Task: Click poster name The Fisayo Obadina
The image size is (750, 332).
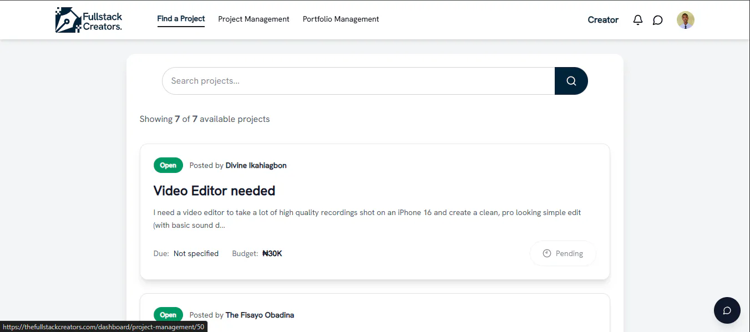Action: click(260, 315)
